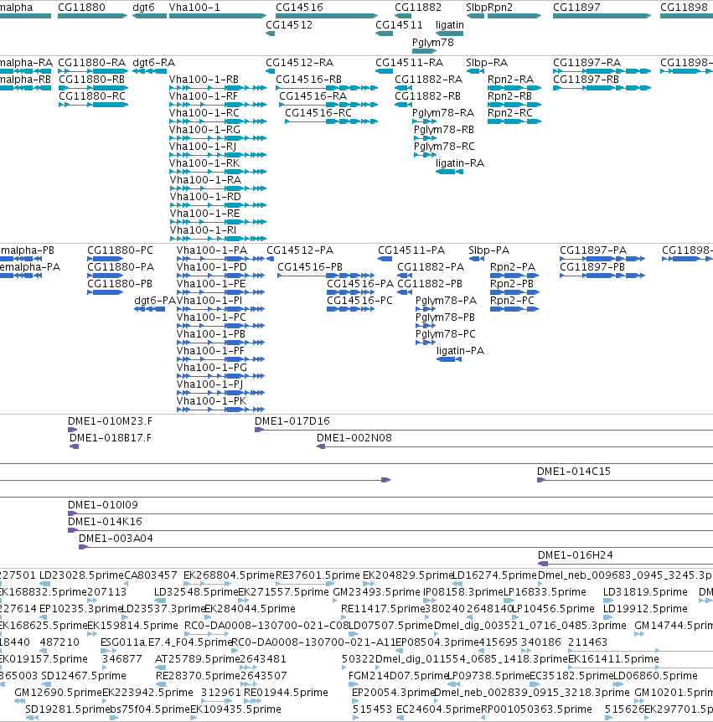Select the CG11880-RC transcript
Viewport: 713px width, 722px height.
coord(93,105)
